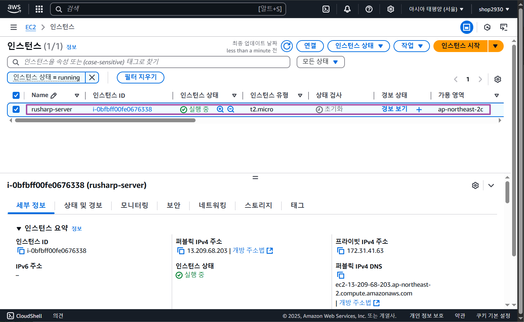Image resolution: width=524 pixels, height=322 pixels.
Task: Switch to the 스토리지 tab
Action: coord(258,205)
